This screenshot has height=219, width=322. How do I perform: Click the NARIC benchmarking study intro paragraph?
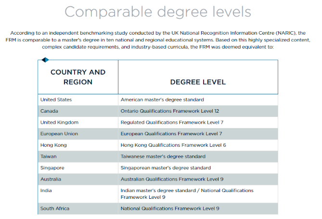161,40
